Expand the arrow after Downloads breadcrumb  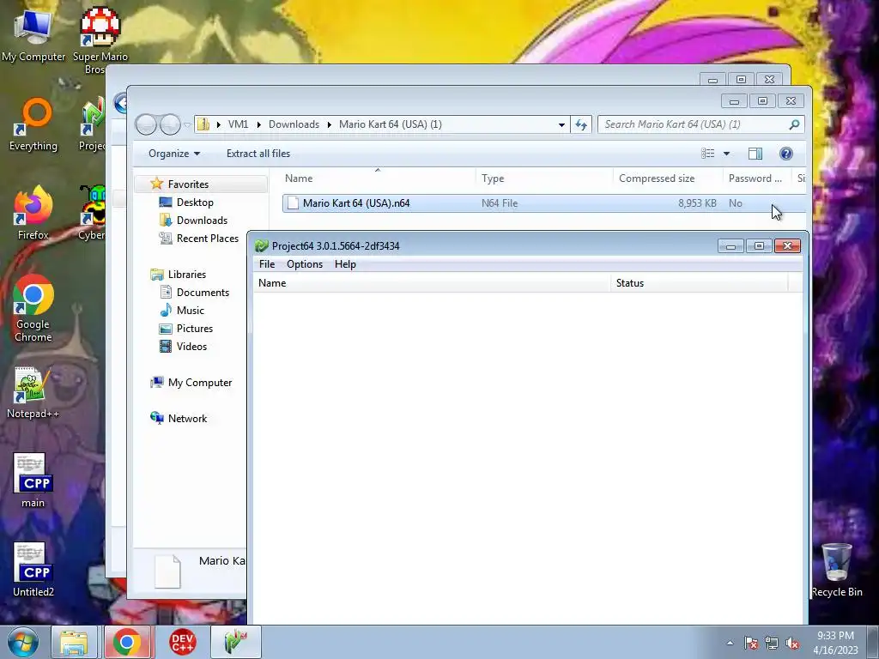pos(329,124)
